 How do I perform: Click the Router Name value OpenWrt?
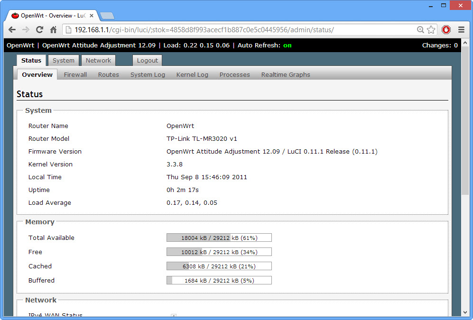click(180, 126)
